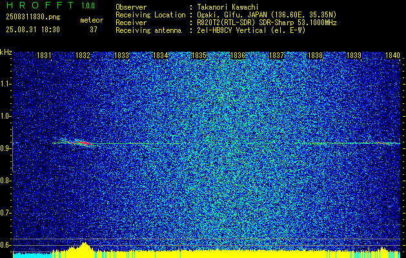Click frequency axis label 0.6
406x258 pixels.
[5, 245]
